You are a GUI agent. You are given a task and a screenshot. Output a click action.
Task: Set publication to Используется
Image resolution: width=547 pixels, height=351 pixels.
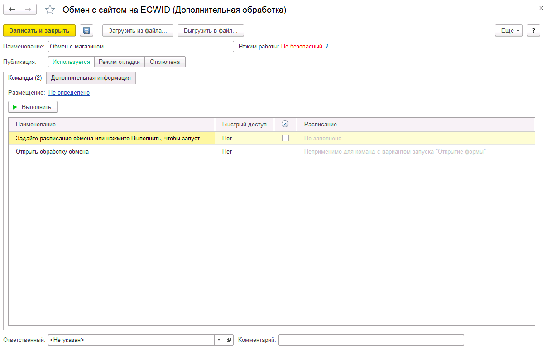point(71,62)
